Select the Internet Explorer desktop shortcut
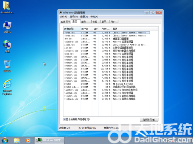This screenshot has width=193, height=144. [7, 87]
